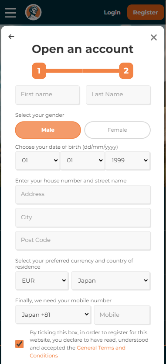This screenshot has width=166, height=364.
Task: Go back with the left arrow icon
Action: click(11, 37)
